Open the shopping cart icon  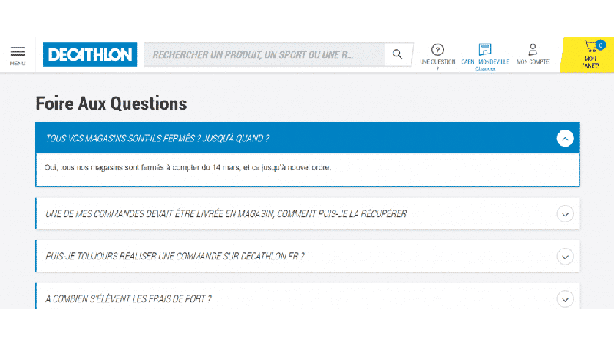click(x=589, y=46)
